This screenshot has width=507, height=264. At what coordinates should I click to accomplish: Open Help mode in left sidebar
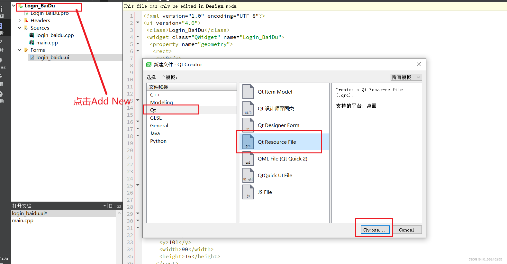click(2, 97)
